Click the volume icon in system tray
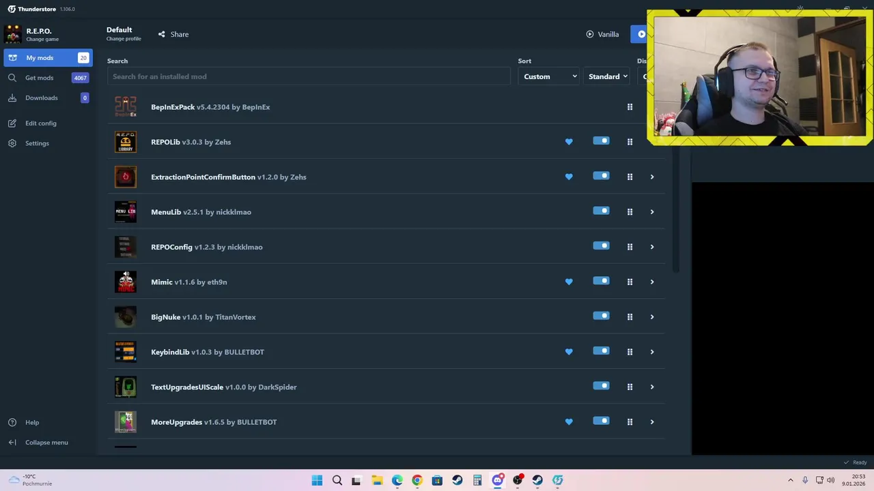The image size is (874, 491). (x=831, y=480)
